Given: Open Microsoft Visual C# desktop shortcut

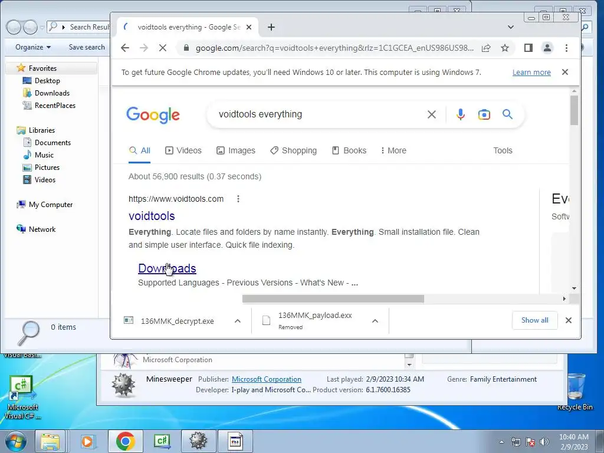Looking at the screenshot, I should (22, 397).
